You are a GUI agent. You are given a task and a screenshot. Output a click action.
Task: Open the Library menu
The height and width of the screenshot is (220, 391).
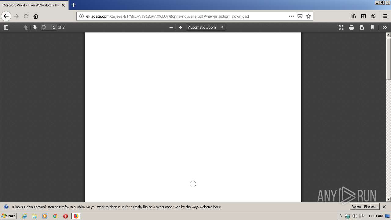coord(354,16)
